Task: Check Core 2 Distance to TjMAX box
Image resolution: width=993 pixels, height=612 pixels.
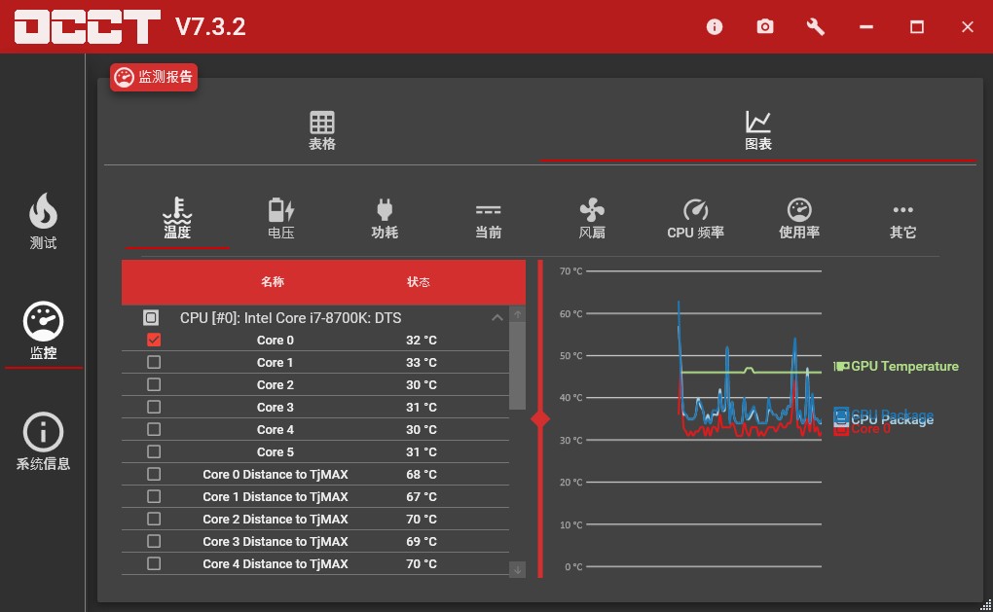Action: [x=153, y=519]
